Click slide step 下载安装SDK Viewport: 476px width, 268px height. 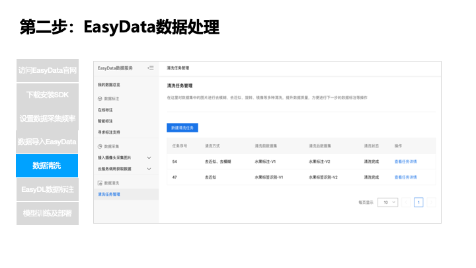[x=48, y=95]
